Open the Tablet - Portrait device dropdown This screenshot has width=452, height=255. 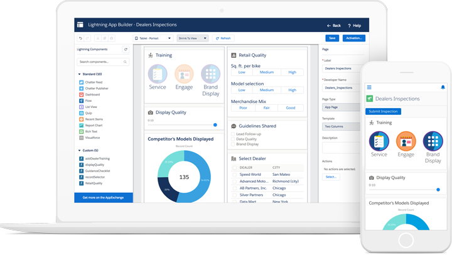click(x=153, y=38)
